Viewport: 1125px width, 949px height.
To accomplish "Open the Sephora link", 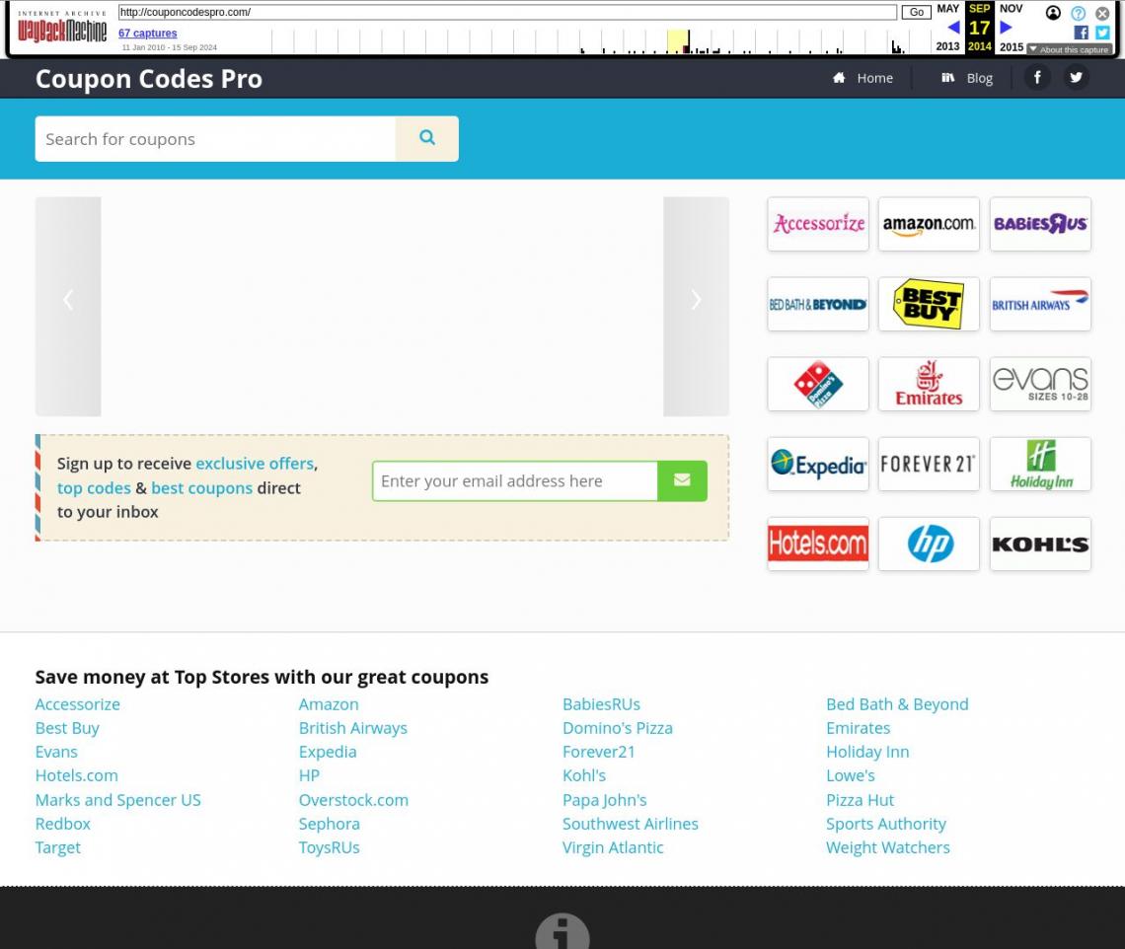I will [x=329, y=824].
